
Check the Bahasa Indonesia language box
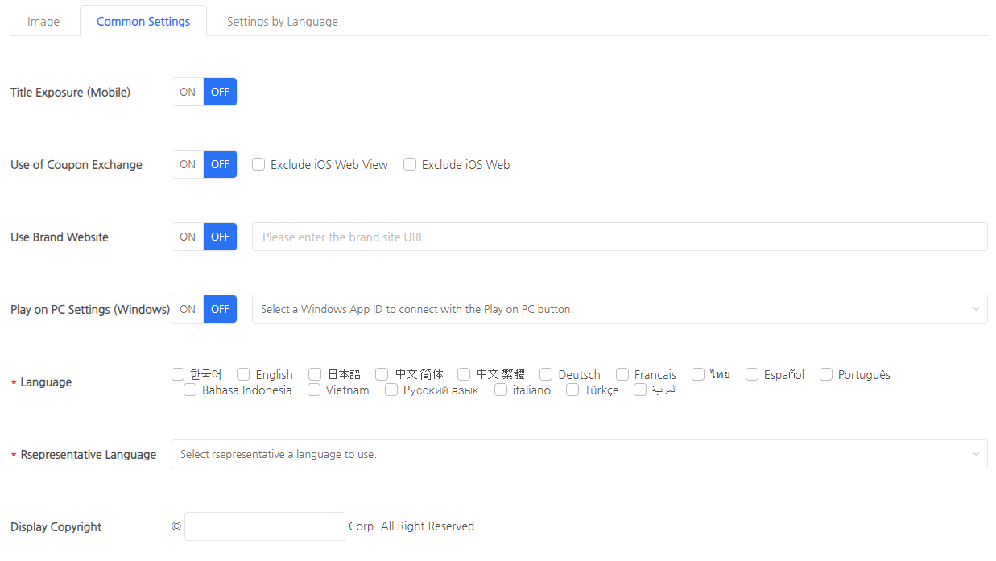[190, 390]
